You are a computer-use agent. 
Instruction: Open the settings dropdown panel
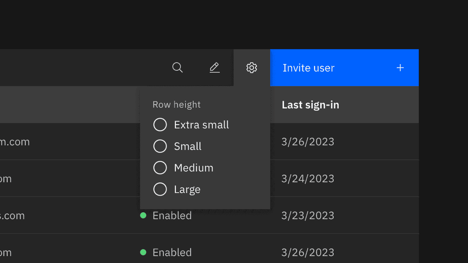point(205,147)
